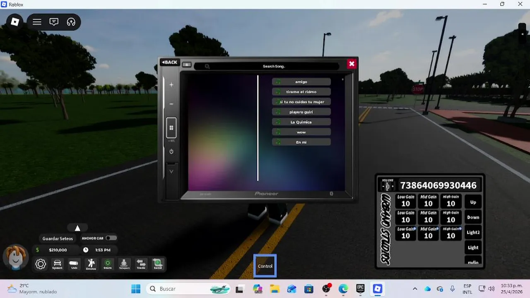Play the song 'tirame el ridmo'
Image resolution: width=530 pixels, height=298 pixels.
click(301, 92)
